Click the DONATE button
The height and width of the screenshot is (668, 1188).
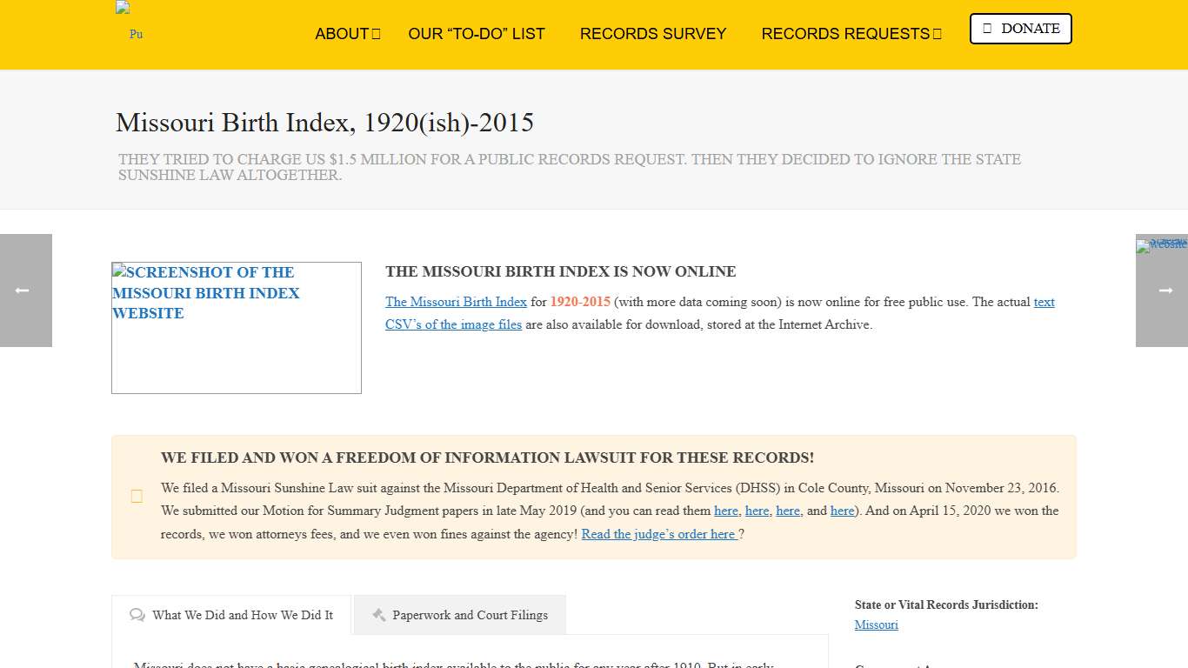1020,29
